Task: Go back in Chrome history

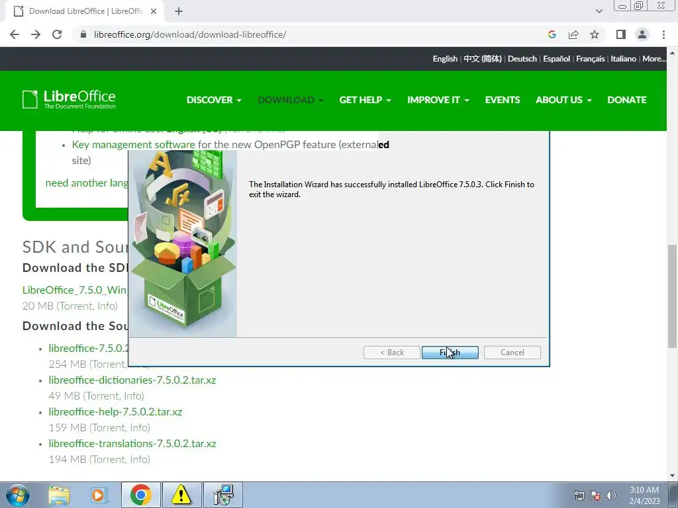Action: pyautogui.click(x=15, y=34)
